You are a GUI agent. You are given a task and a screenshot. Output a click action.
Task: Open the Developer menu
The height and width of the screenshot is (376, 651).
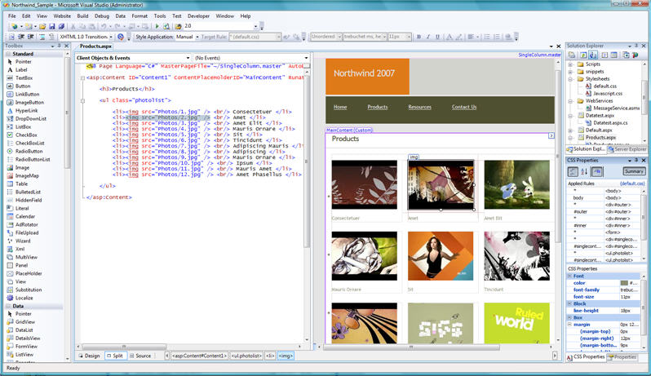198,16
